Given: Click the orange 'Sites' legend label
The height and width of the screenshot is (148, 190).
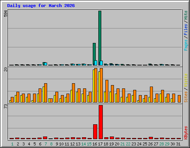Looking at the screenshot, I should pyautogui.click(x=186, y=97).
